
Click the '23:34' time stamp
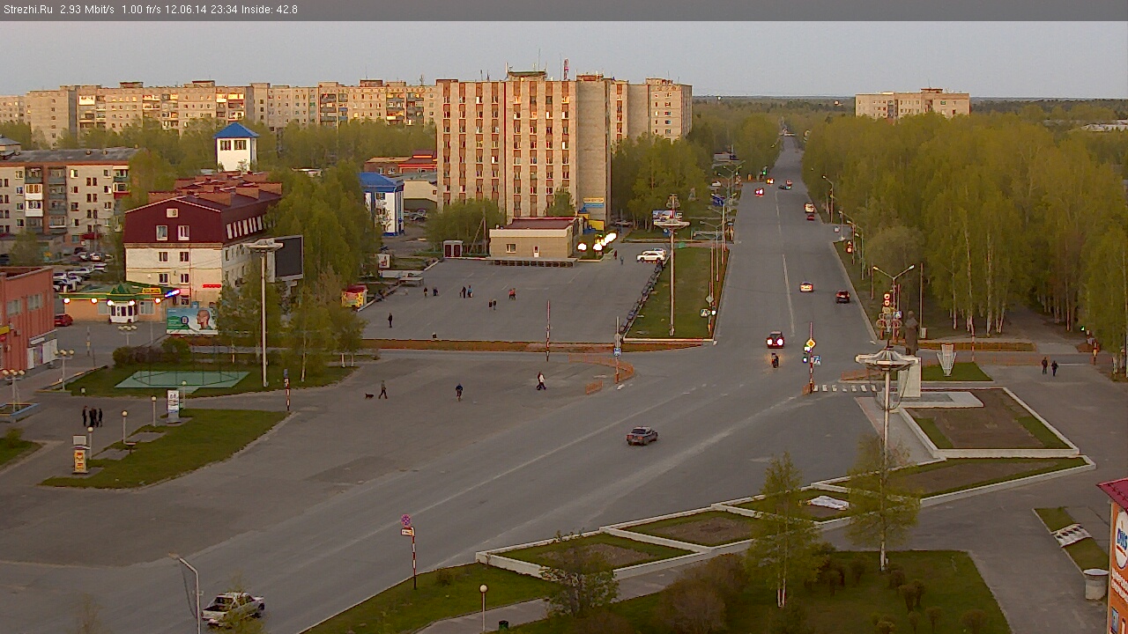224,10
